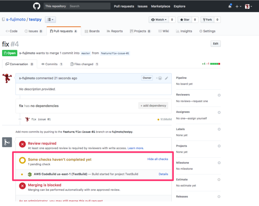The height and width of the screenshot is (206, 259).
Task: Open the Labels settings gear
Action: coord(219,129)
